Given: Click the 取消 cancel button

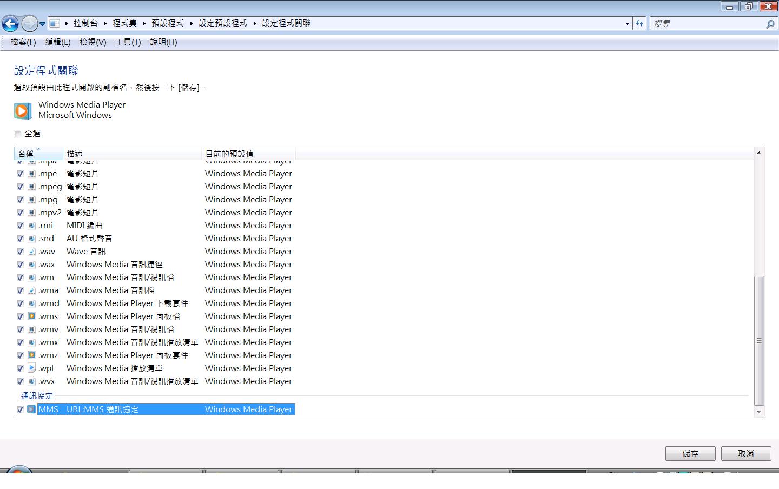Looking at the screenshot, I should [x=746, y=453].
